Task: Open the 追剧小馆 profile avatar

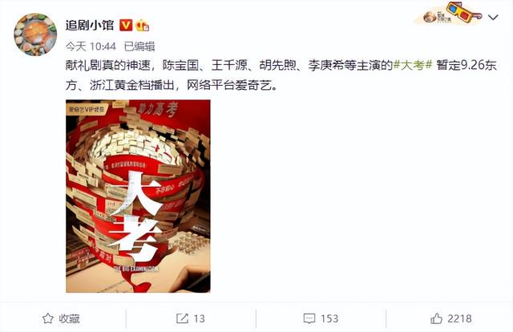Action: (x=35, y=34)
